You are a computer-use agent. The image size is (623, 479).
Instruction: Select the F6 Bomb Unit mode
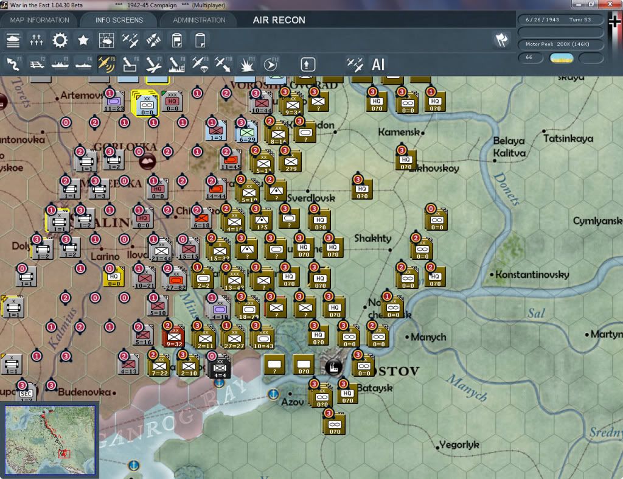pos(130,65)
